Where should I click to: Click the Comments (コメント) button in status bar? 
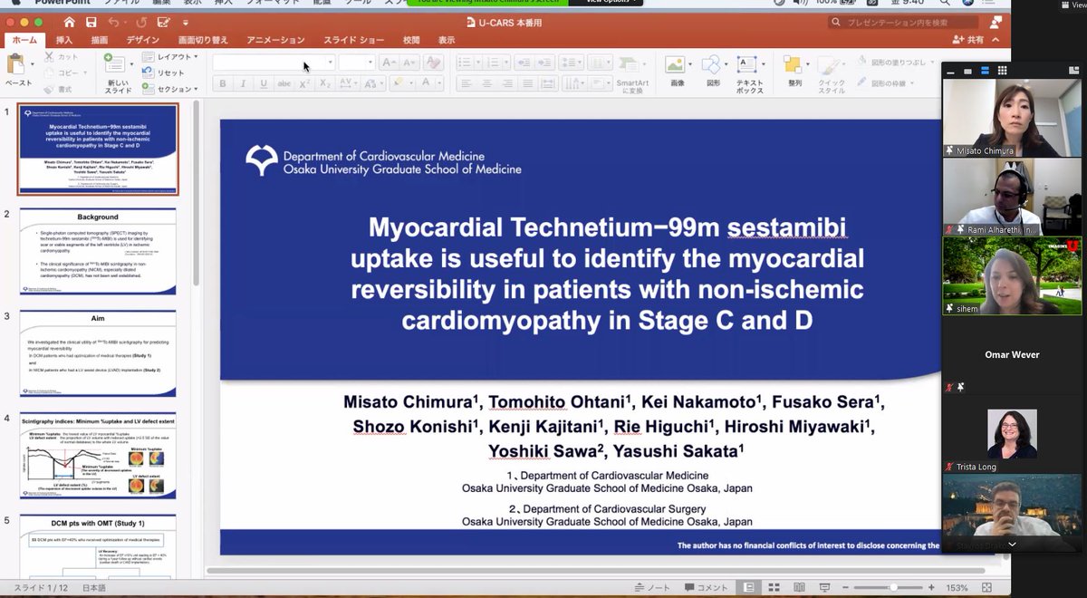(x=707, y=587)
